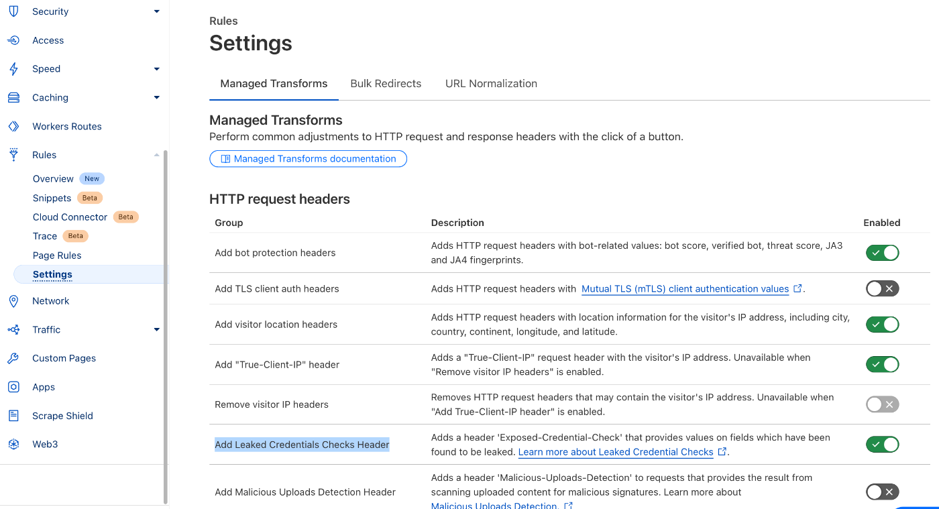
Task: Turn off Leaked Credentials Checks Header toggle
Action: (x=882, y=444)
